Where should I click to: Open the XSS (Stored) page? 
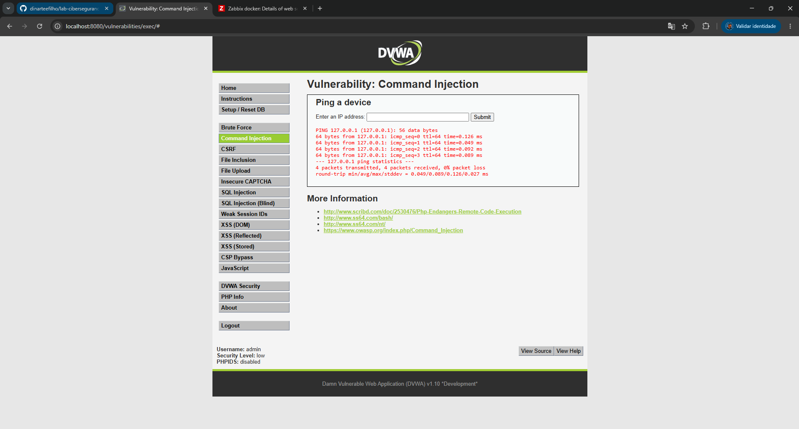(254, 246)
